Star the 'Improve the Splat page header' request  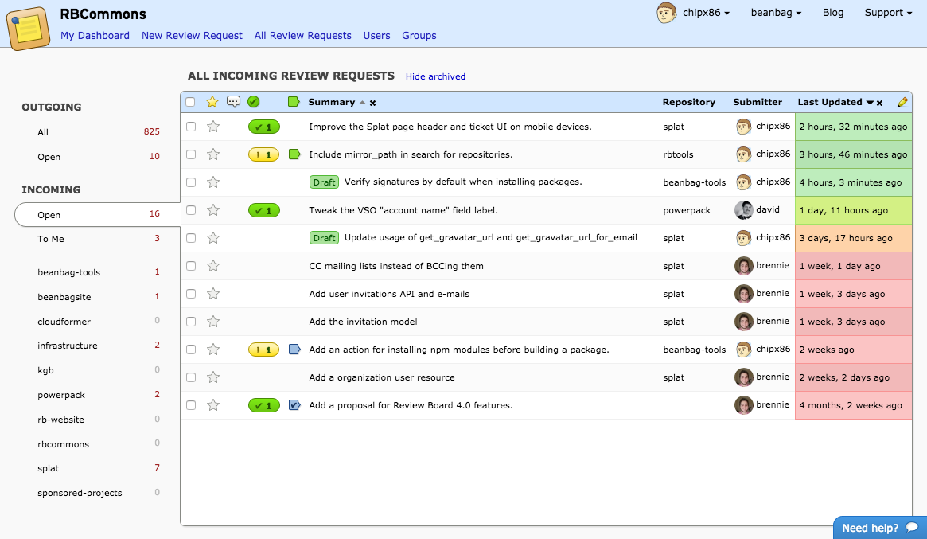213,127
